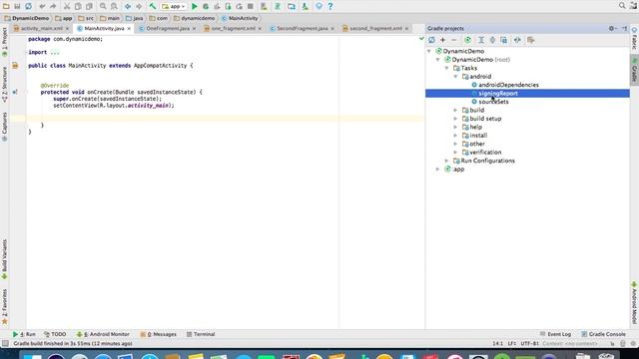Click the Copy icon in toolbar
The height and width of the screenshot is (359, 639).
[78, 6]
